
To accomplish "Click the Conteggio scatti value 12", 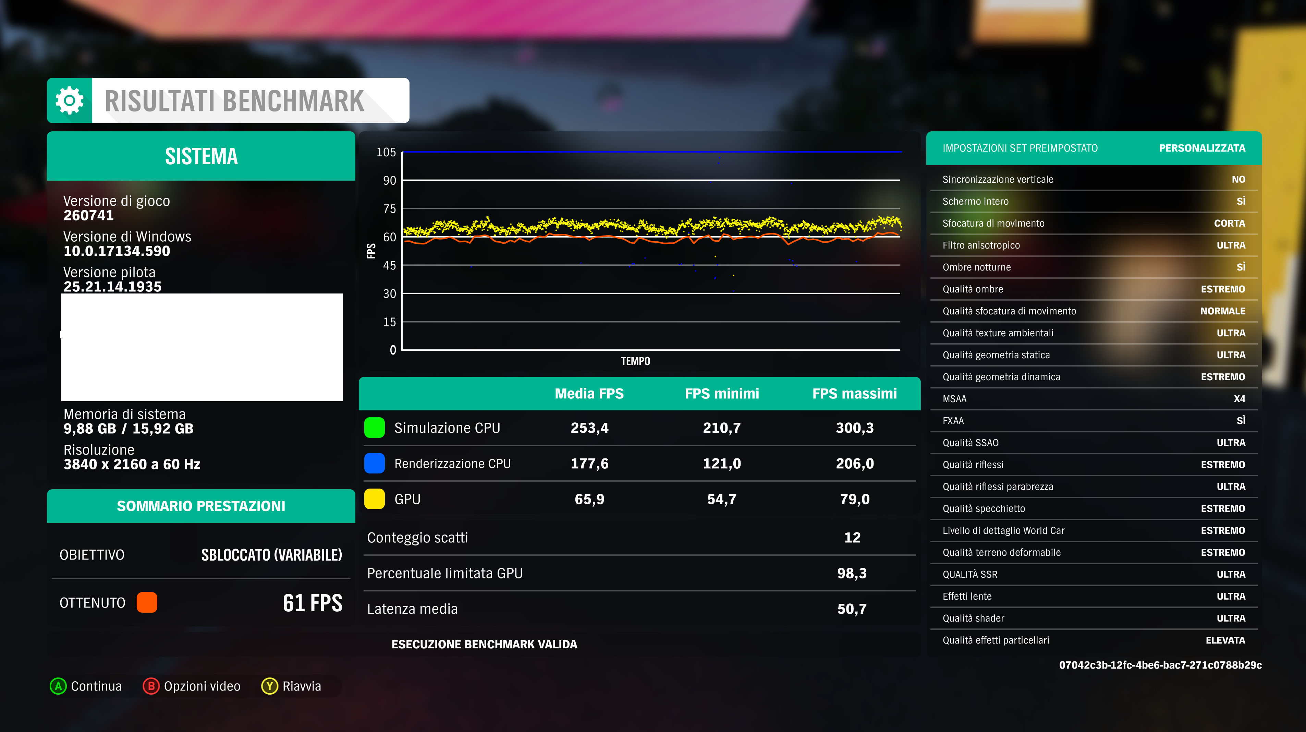I will click(852, 538).
